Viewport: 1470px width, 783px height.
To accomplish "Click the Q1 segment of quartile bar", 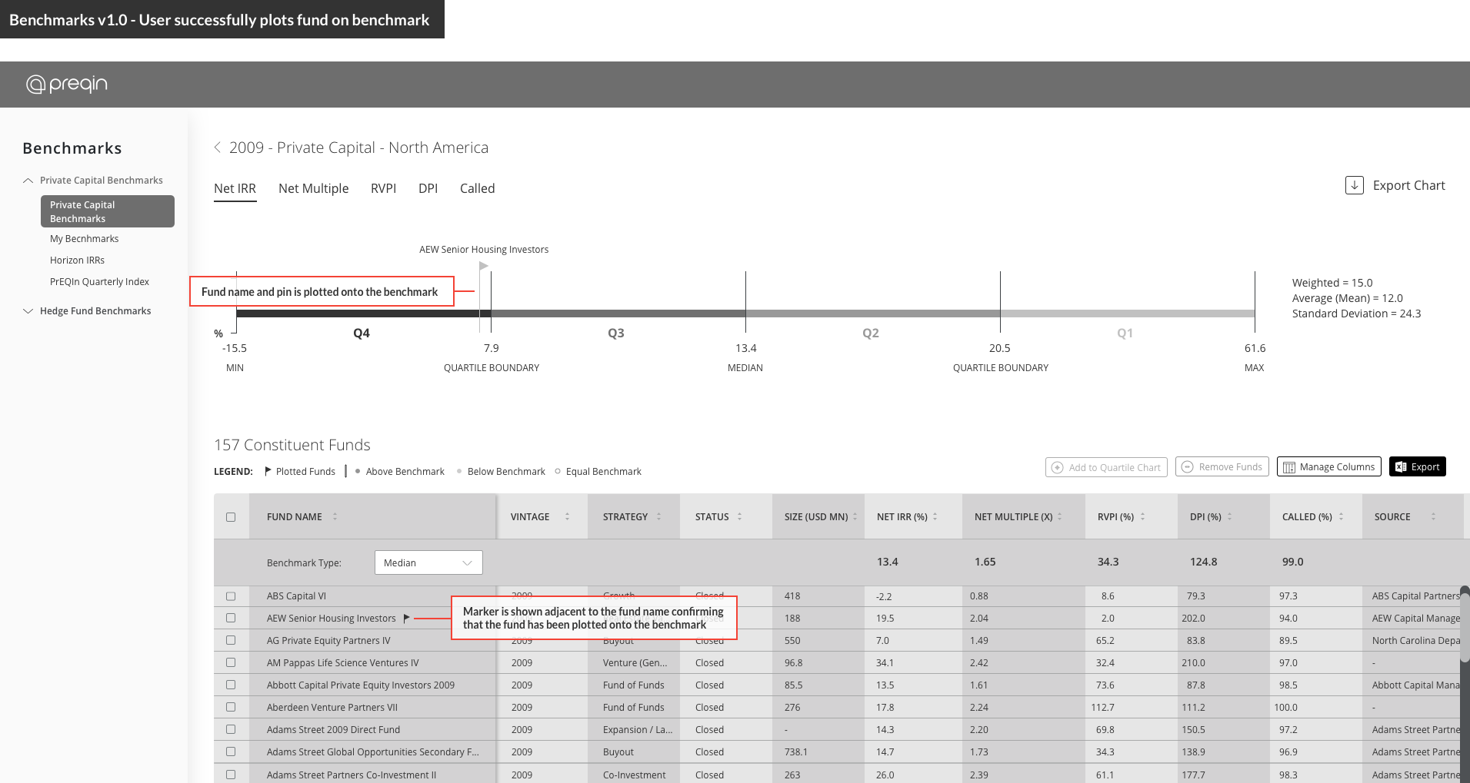I will coord(1127,313).
